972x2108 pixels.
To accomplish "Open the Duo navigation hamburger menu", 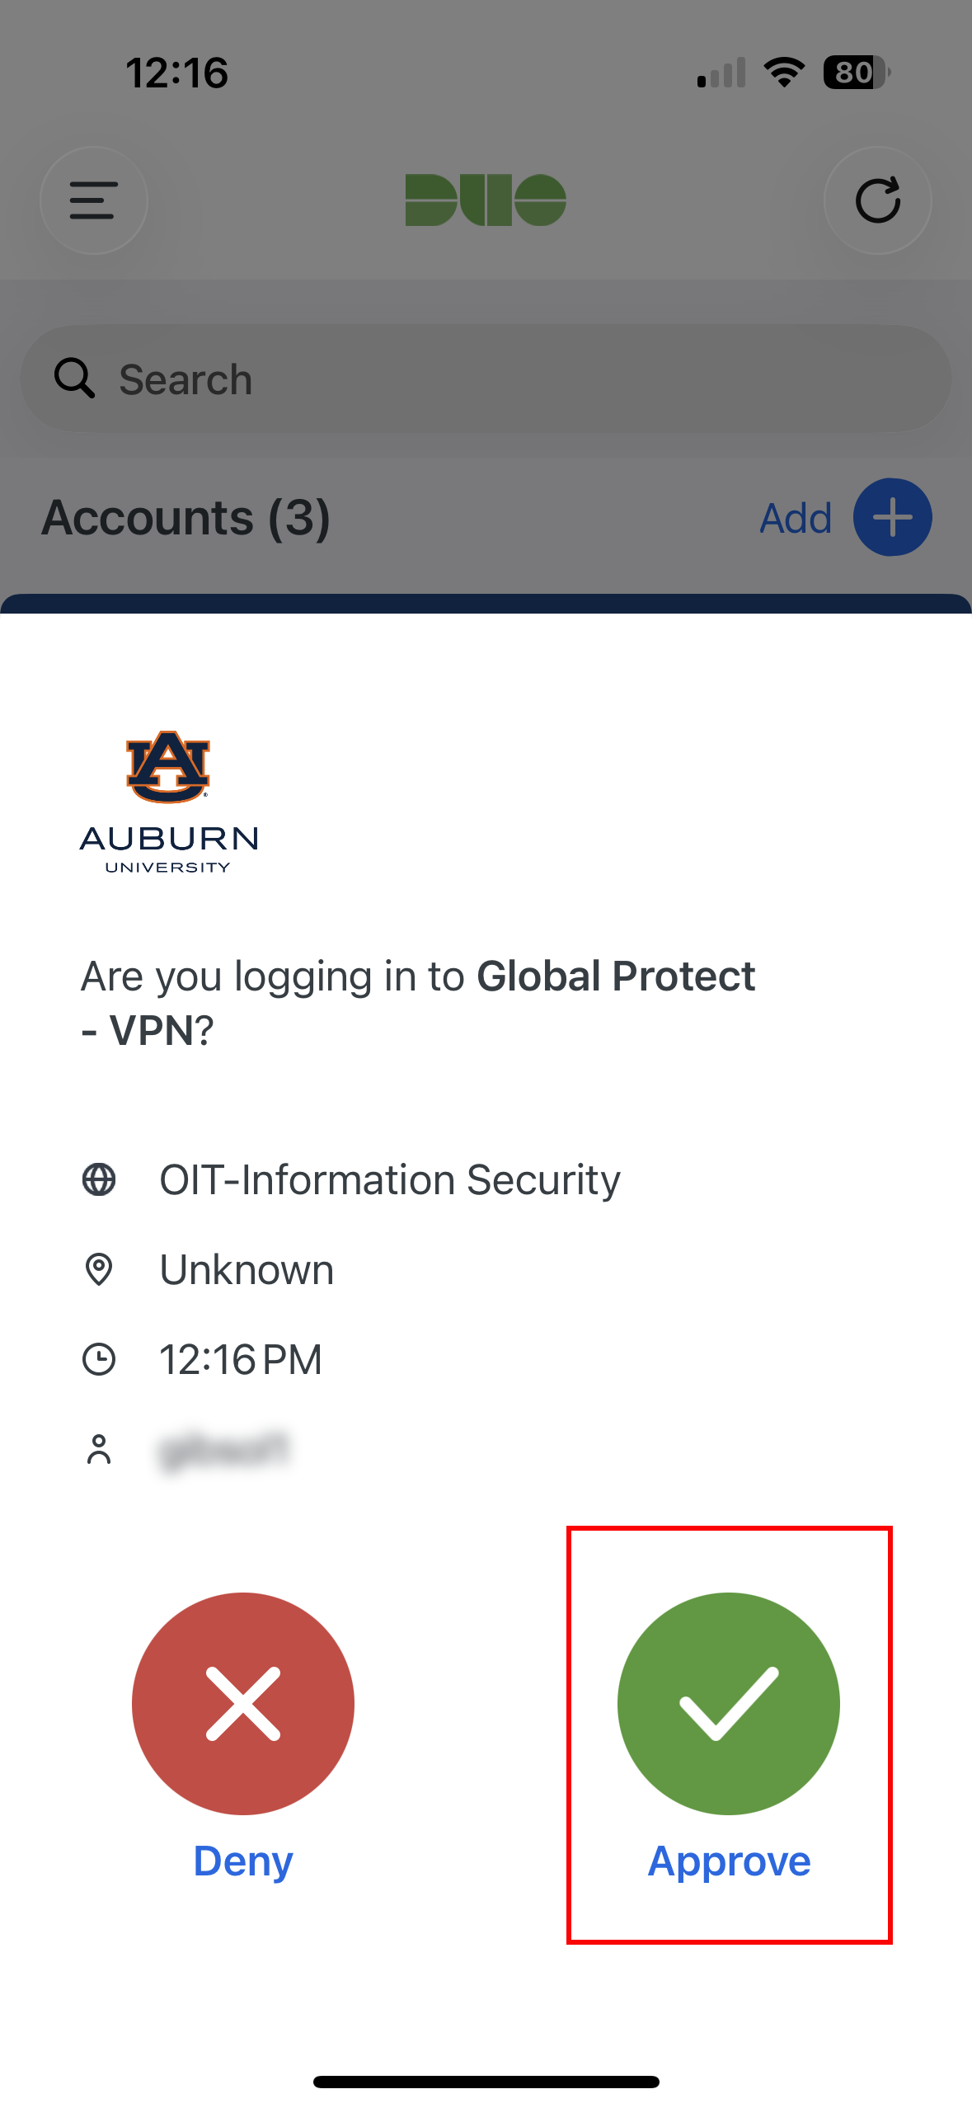I will (x=93, y=200).
